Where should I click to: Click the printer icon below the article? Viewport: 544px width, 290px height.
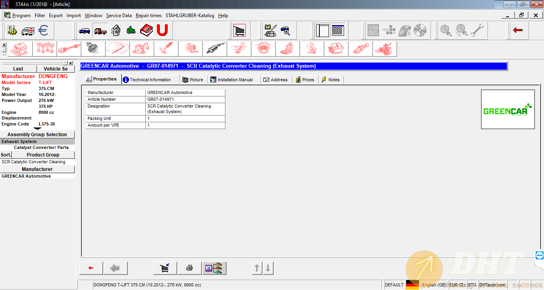[190, 268]
